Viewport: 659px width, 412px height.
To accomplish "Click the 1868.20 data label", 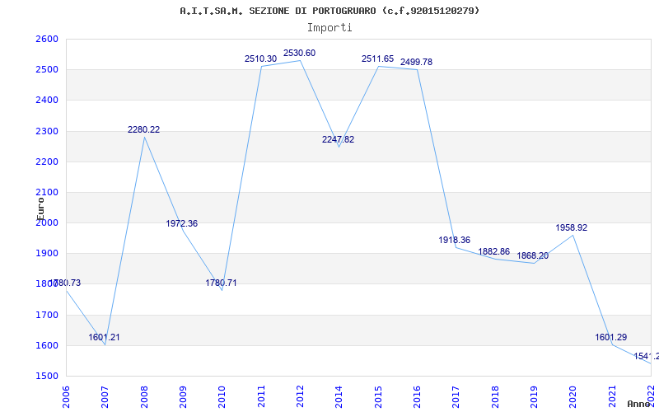I will pyautogui.click(x=532, y=255).
